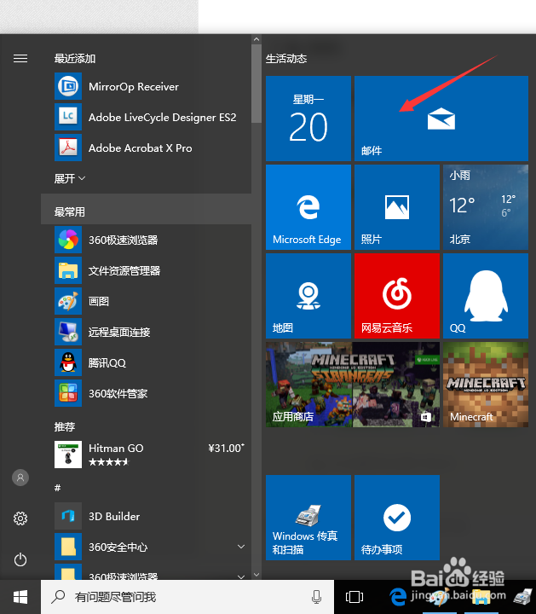The width and height of the screenshot is (536, 614).
Task: Open the 应用商店 store tile
Action: coord(353,385)
